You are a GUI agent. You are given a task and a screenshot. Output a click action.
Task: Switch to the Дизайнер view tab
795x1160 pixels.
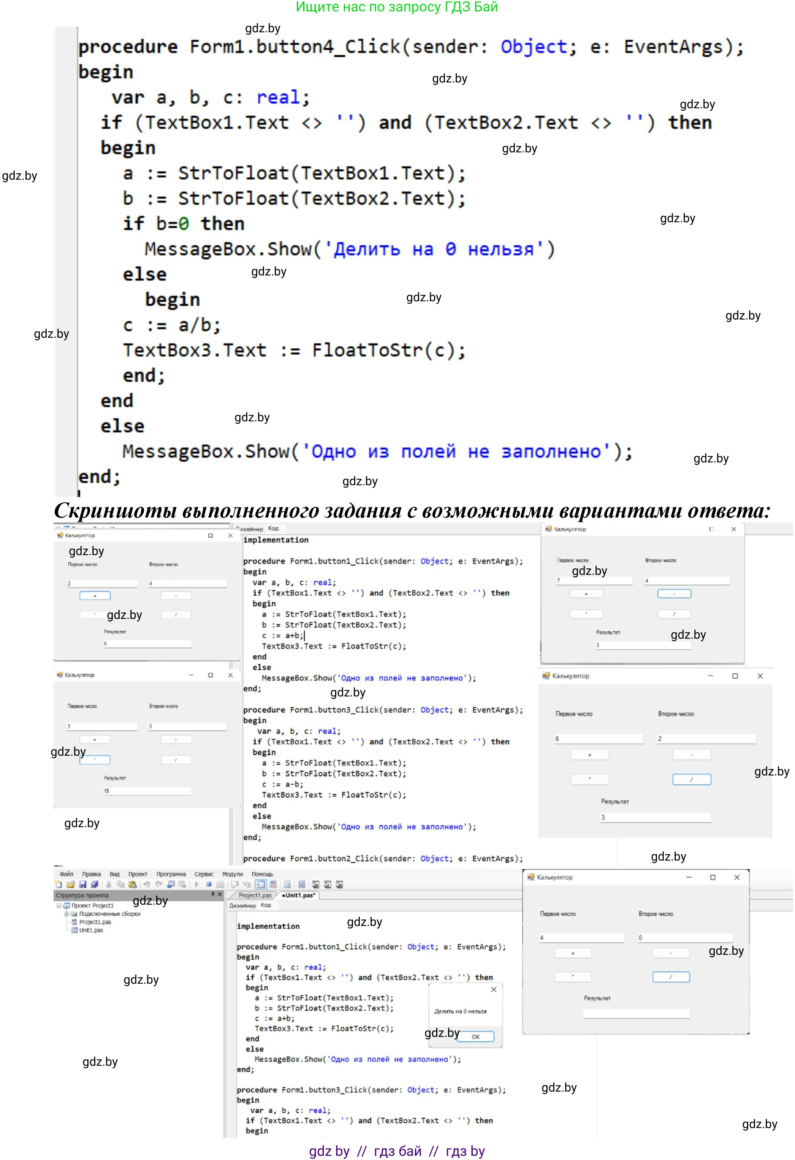point(242,905)
